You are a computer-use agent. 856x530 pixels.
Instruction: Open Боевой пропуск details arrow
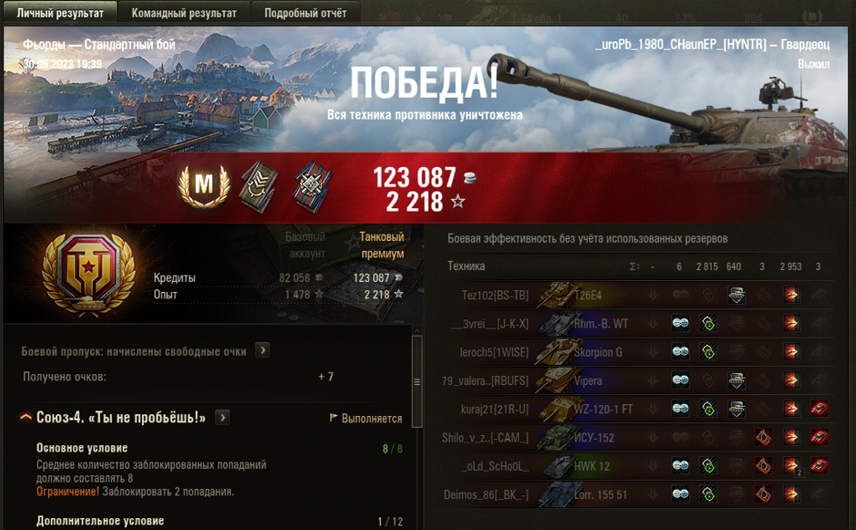263,350
